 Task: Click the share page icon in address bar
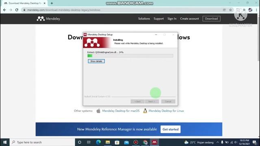pyautogui.click(x=224, y=10)
